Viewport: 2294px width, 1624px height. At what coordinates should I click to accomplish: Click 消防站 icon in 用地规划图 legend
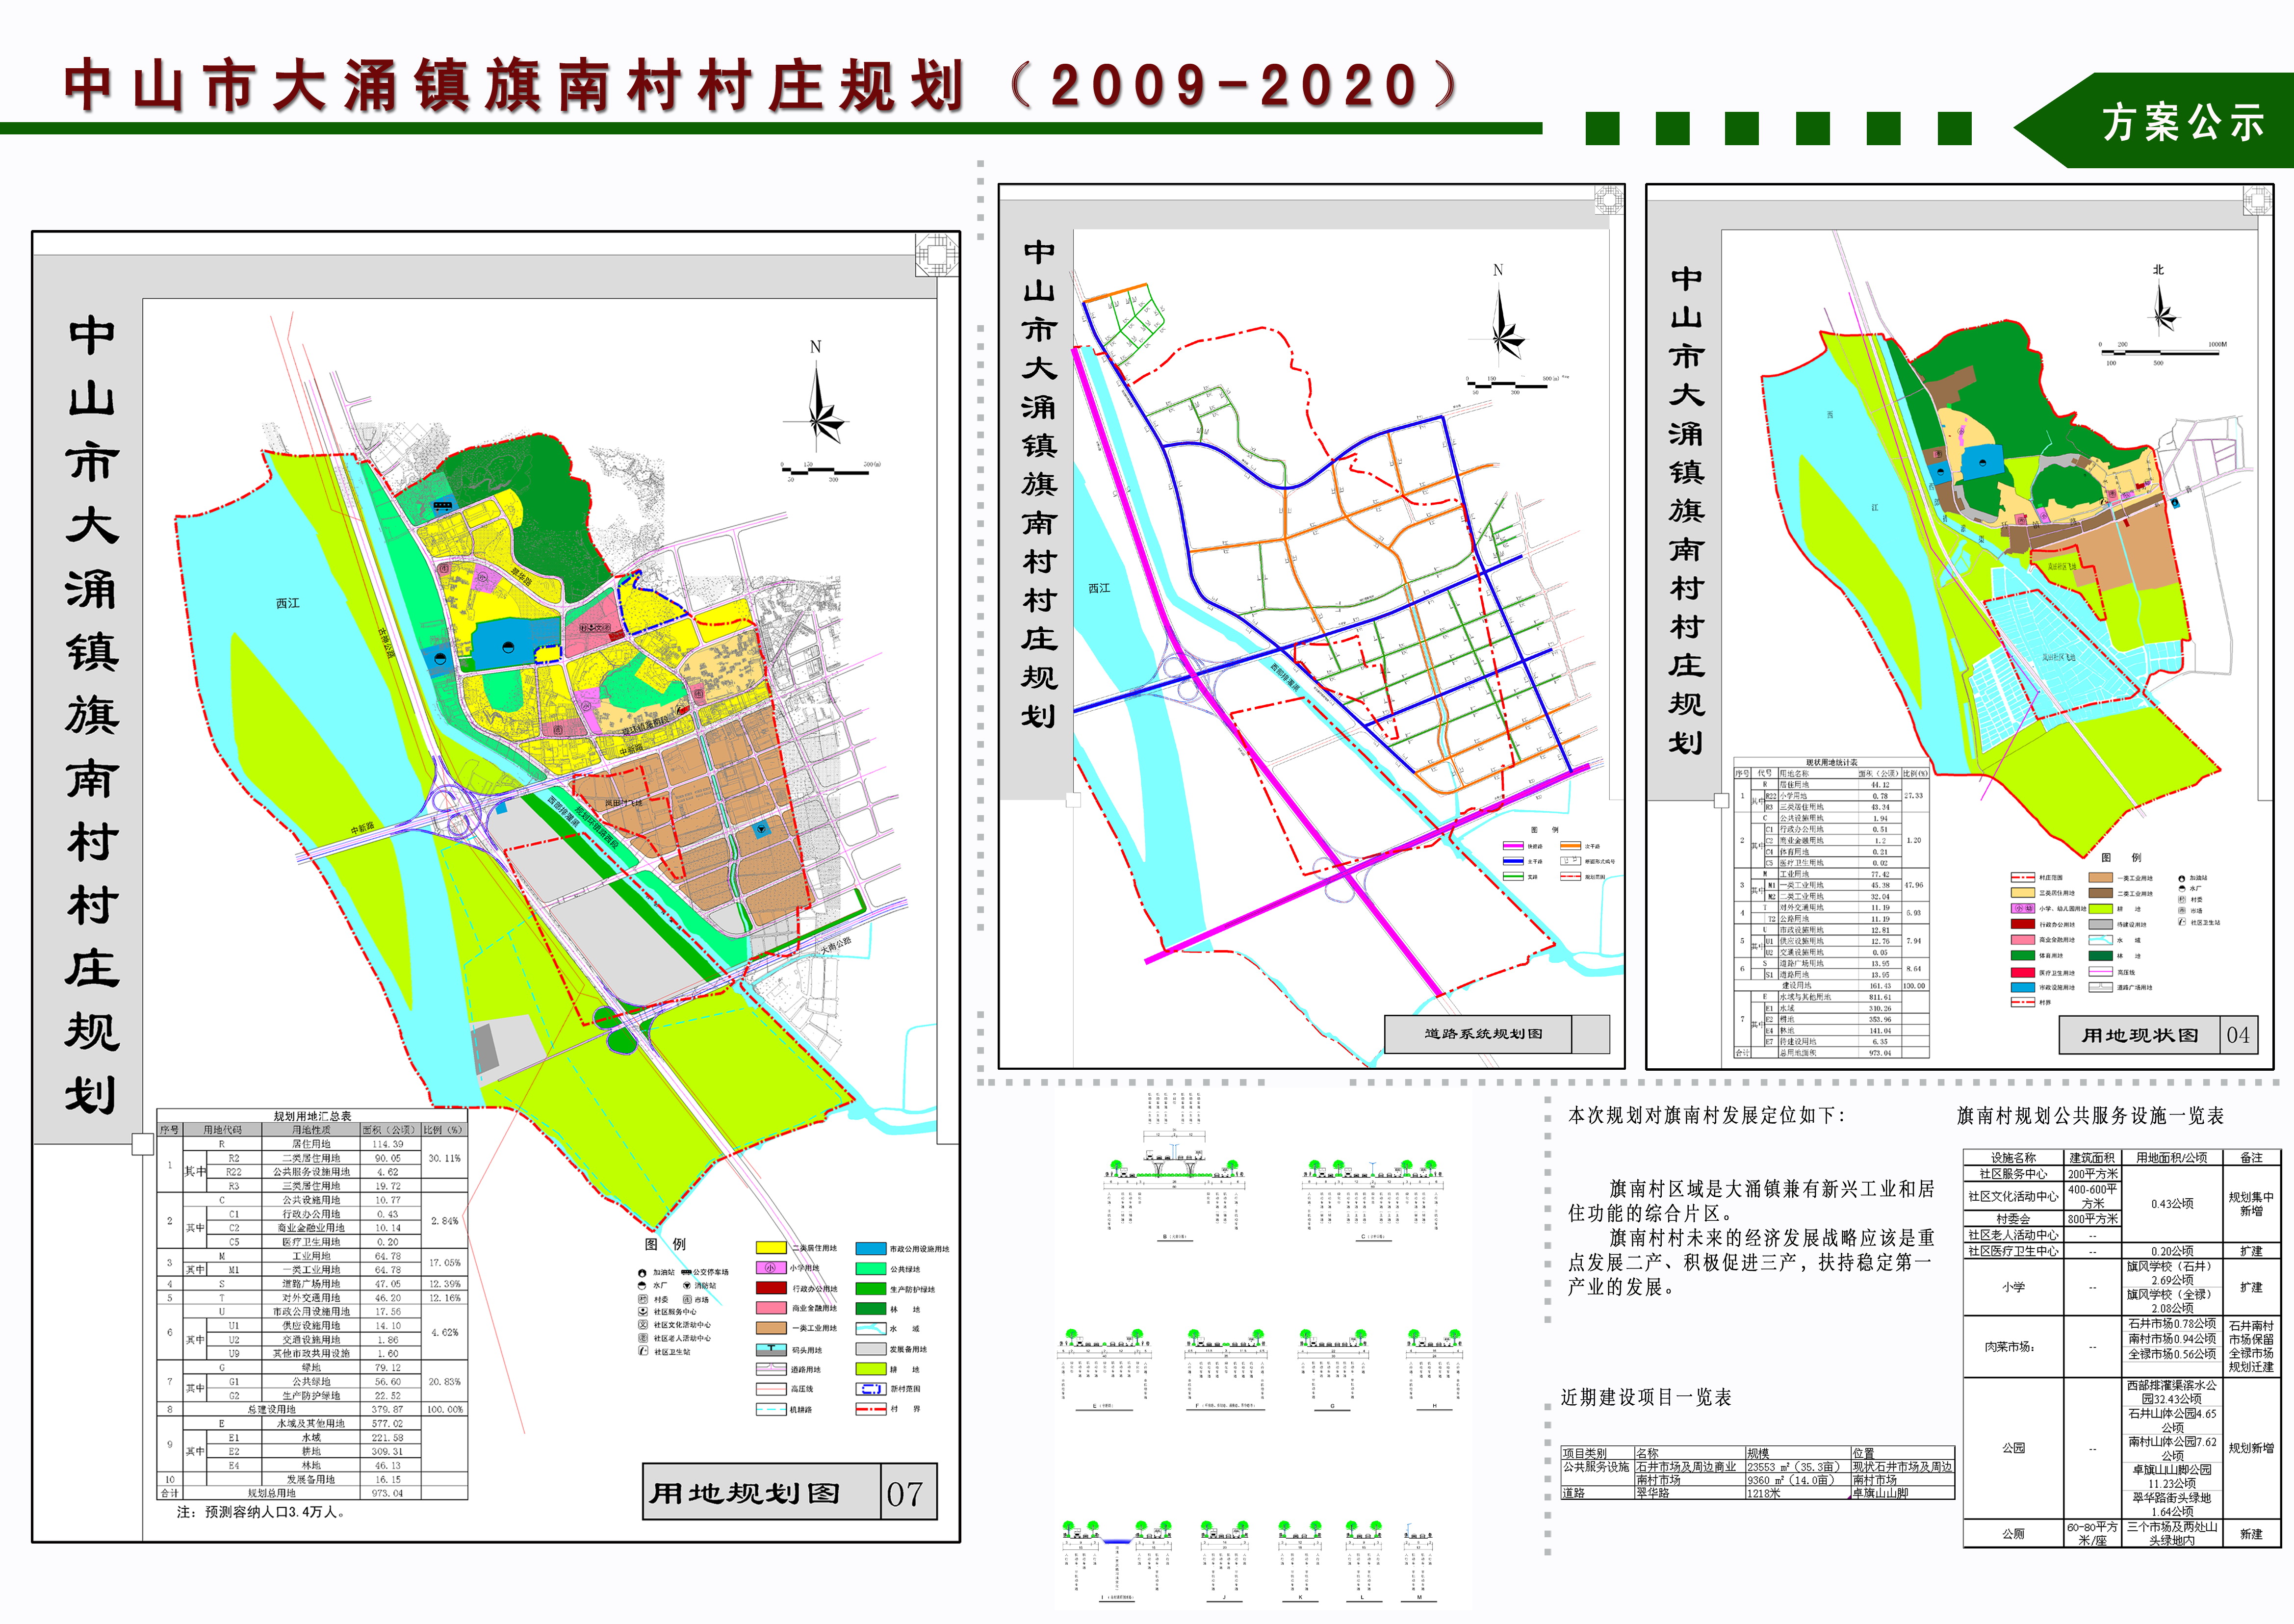tap(687, 1286)
